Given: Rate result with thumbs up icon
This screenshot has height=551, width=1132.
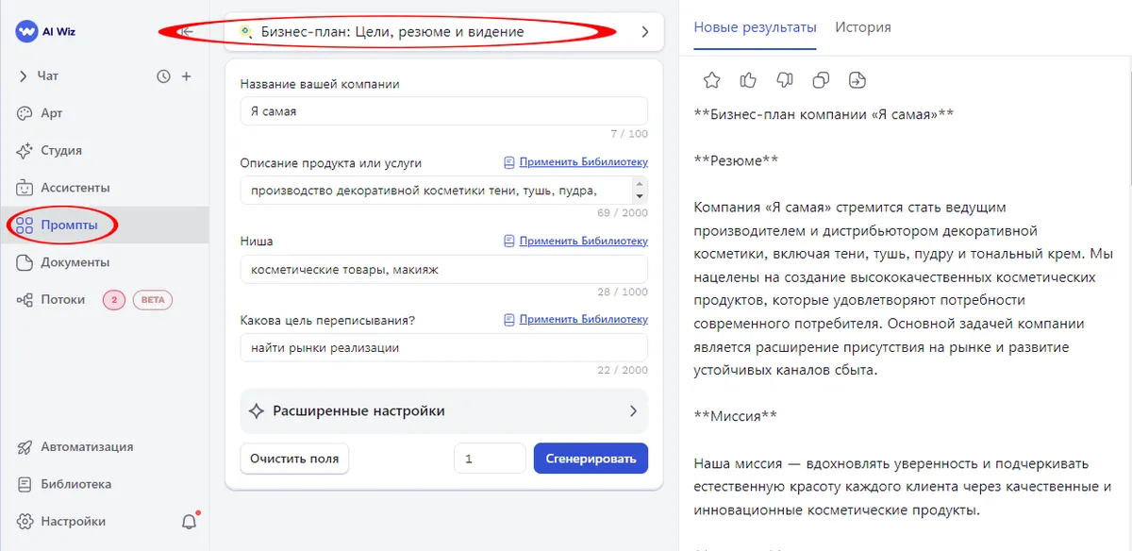Looking at the screenshot, I should click(x=748, y=80).
